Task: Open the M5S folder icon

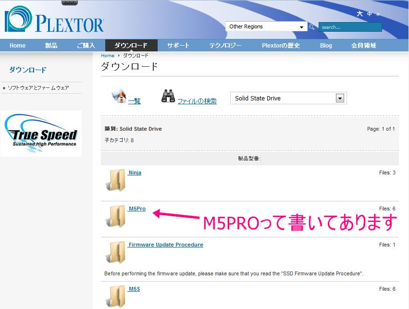Action: coord(116,297)
